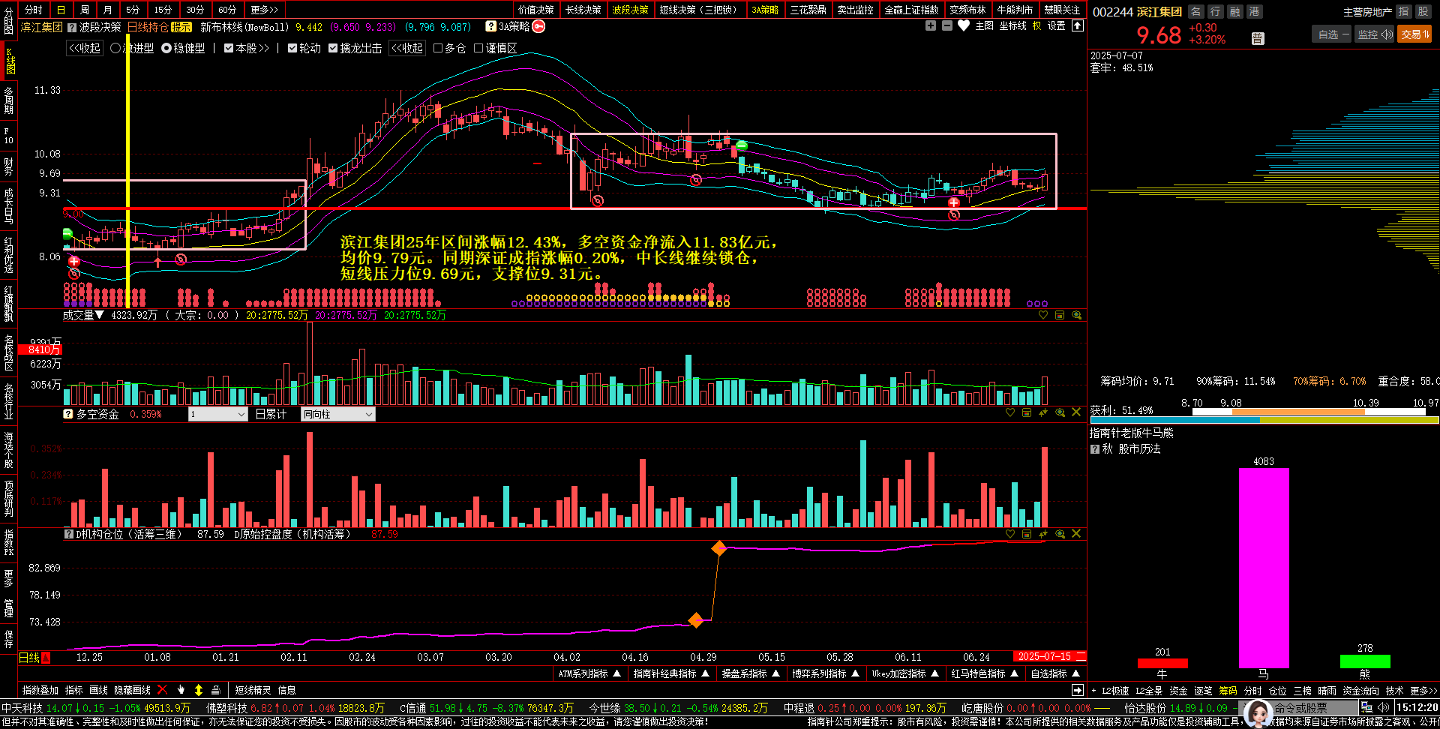Screen dimensions: 1440x729
Task: Open the 长线决策 tab
Action: coord(583,10)
